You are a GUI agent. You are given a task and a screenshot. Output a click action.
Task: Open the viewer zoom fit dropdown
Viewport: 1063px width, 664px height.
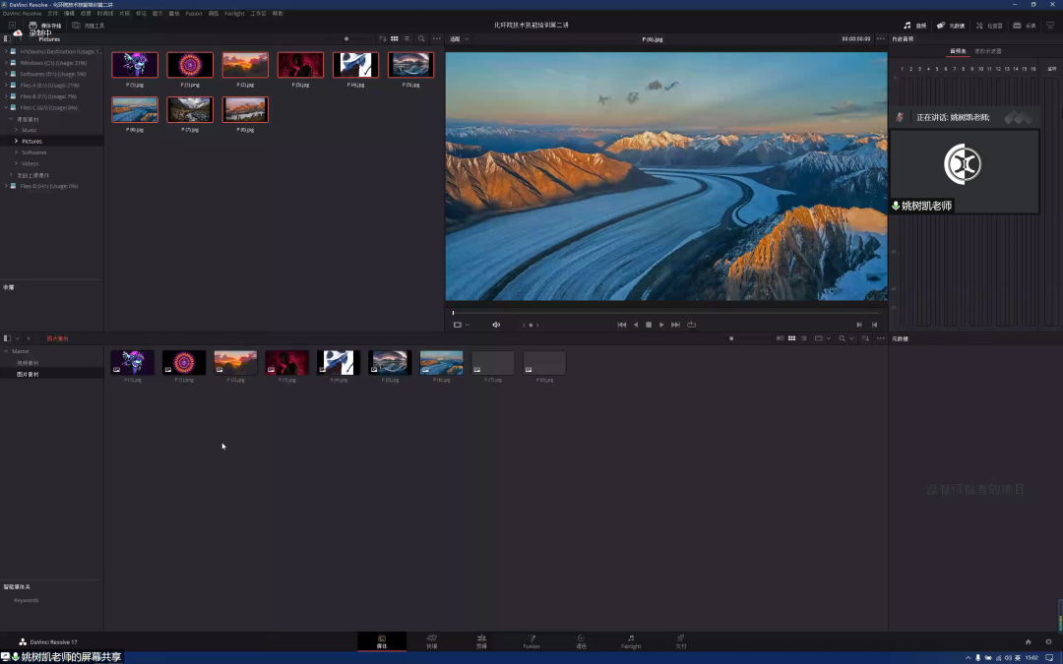pyautogui.click(x=459, y=38)
